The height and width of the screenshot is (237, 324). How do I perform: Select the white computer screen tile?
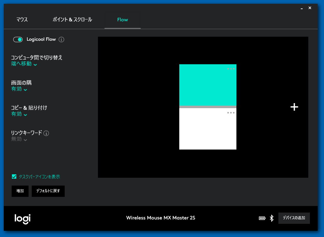(x=208, y=129)
